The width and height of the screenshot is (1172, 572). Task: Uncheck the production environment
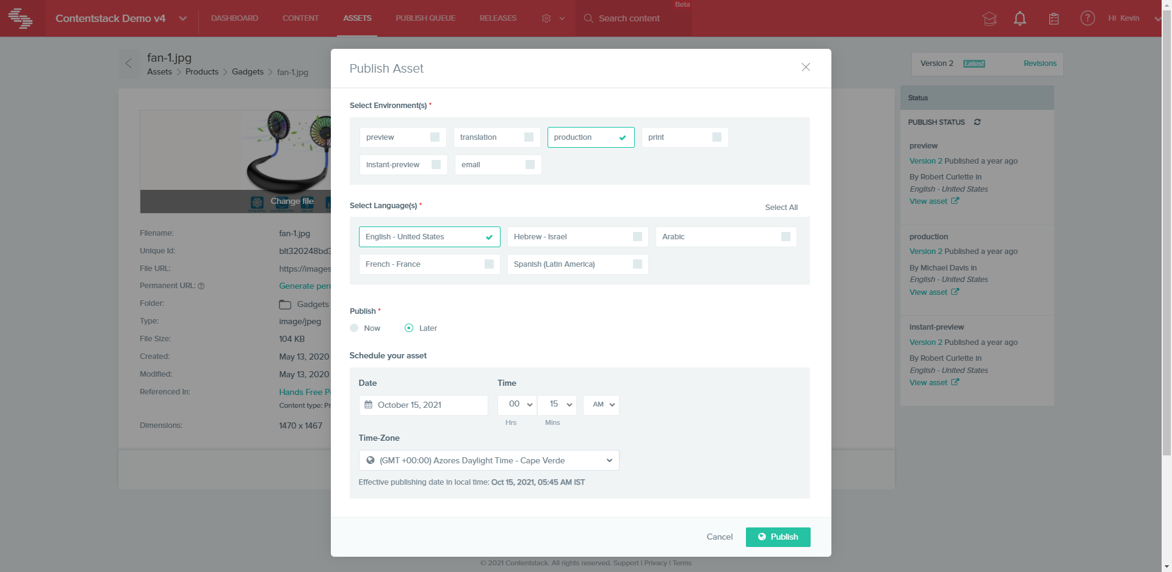pyautogui.click(x=623, y=137)
